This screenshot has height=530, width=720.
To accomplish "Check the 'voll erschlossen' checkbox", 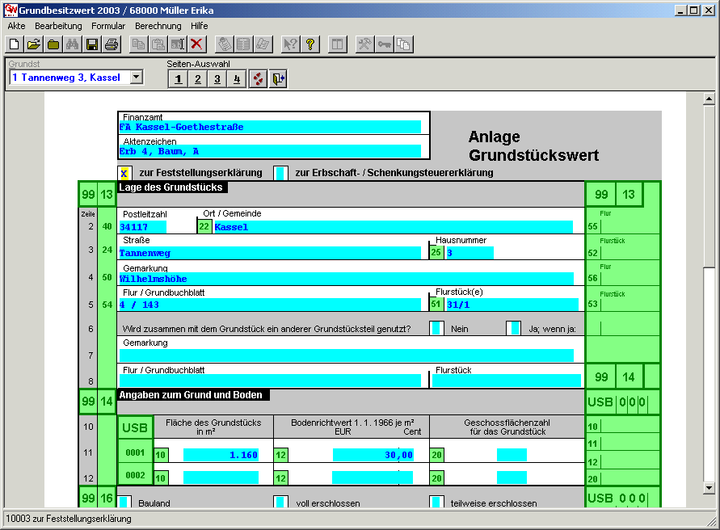I will [280, 502].
